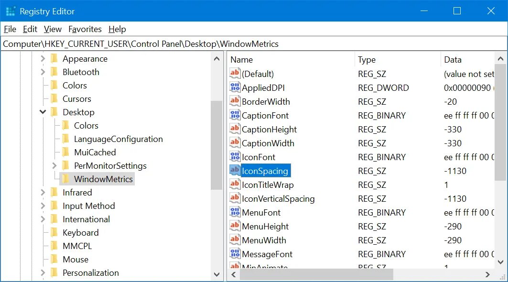Click the MenuFont binary icon
The image size is (508, 282).
tap(235, 212)
